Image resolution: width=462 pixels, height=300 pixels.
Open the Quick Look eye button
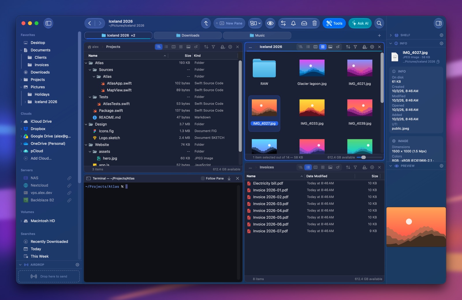270,23
